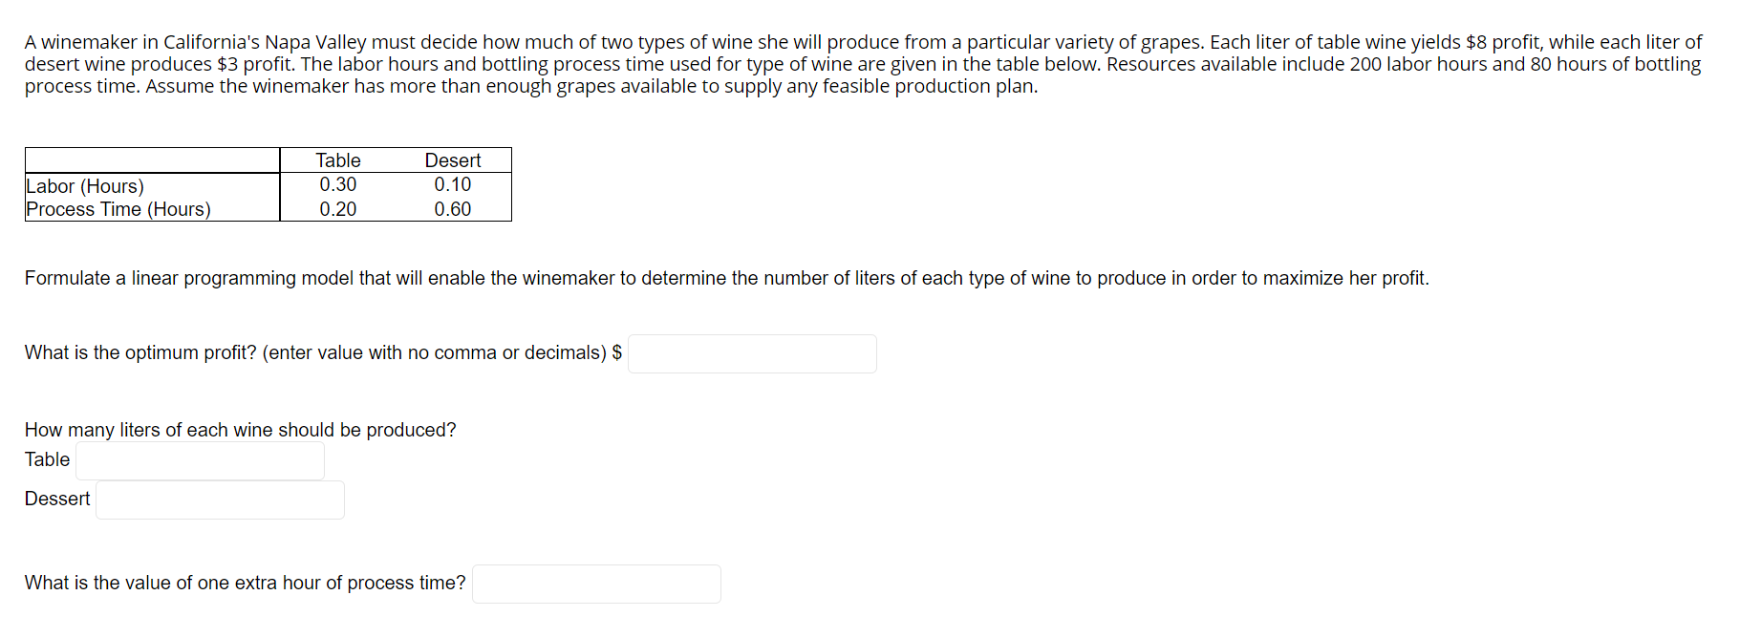The height and width of the screenshot is (617, 1740).
Task: Click the liters of each wine question text
Action: (239, 430)
